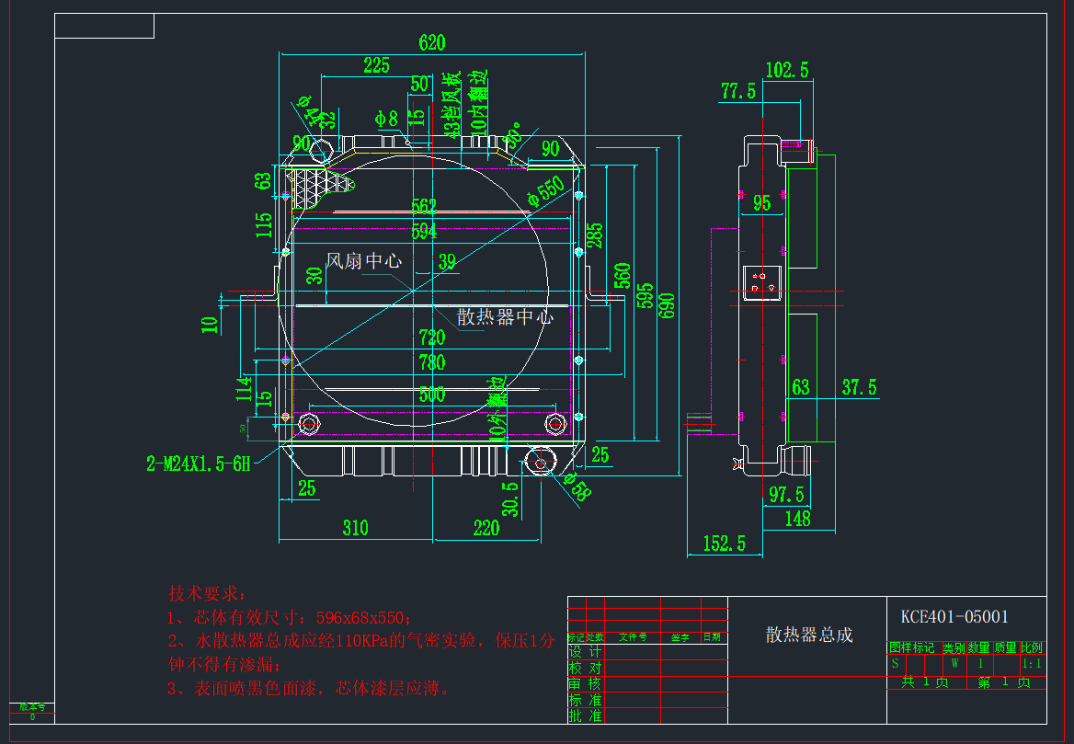The width and height of the screenshot is (1074, 744).
Task: Click the 102.5 dimension in side view
Action: 786,70
